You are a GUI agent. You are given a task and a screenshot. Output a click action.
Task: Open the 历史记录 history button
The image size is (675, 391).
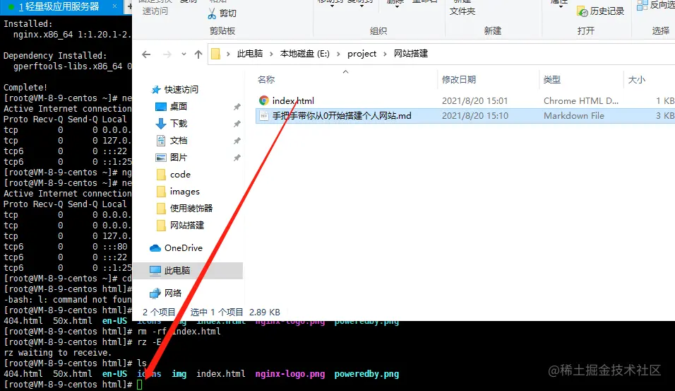(x=601, y=11)
